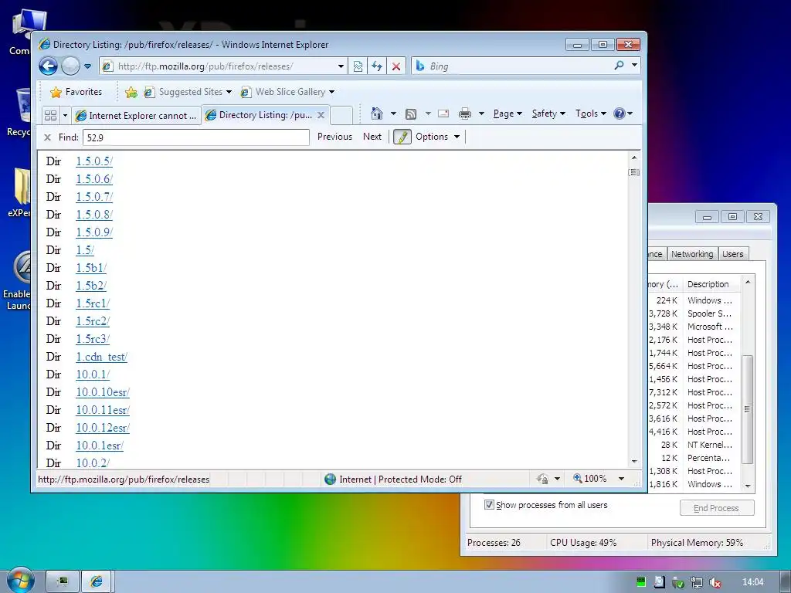Sort by Description column in Task Manager
The width and height of the screenshot is (791, 593).
(x=711, y=284)
